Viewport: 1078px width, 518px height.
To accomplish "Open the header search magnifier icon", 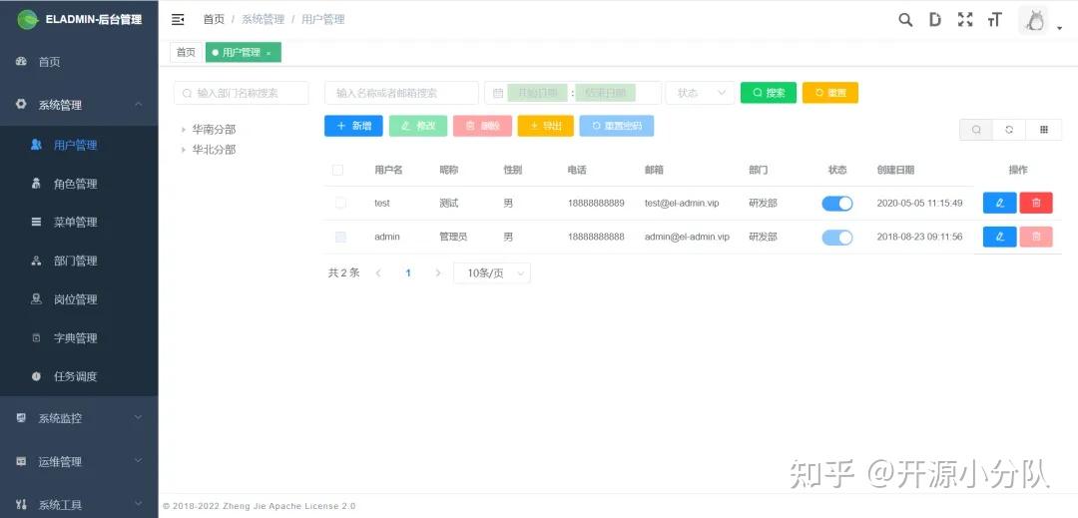I will (x=905, y=19).
